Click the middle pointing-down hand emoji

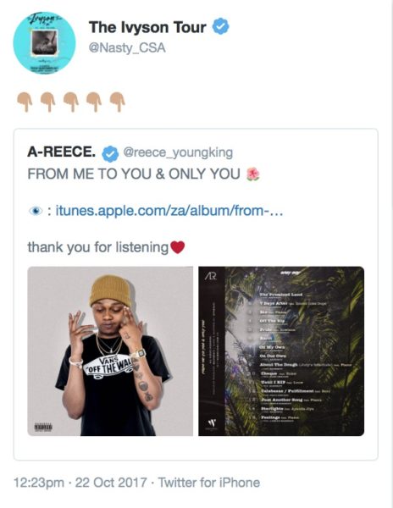71,102
